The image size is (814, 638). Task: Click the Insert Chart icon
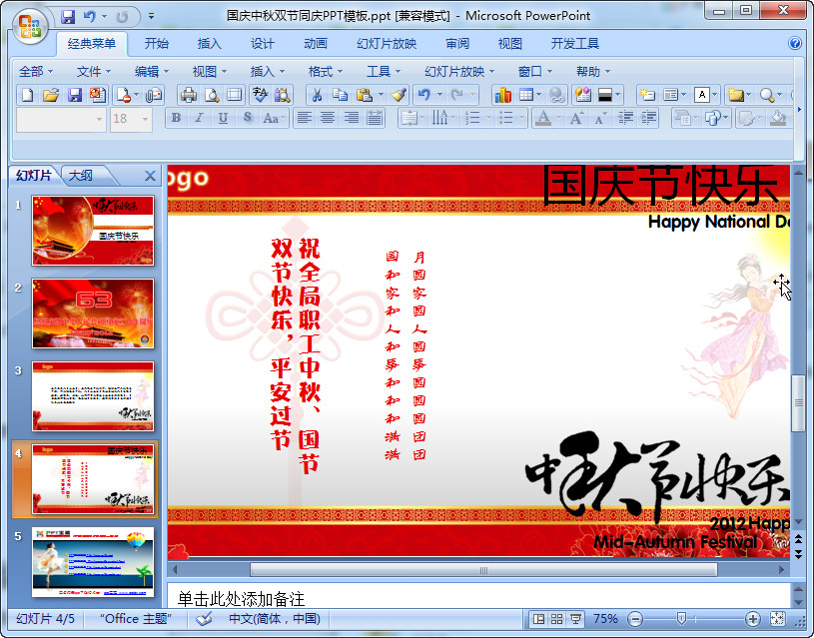(502, 95)
